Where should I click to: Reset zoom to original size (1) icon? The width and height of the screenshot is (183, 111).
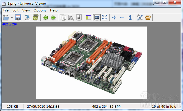[x=130, y=18]
